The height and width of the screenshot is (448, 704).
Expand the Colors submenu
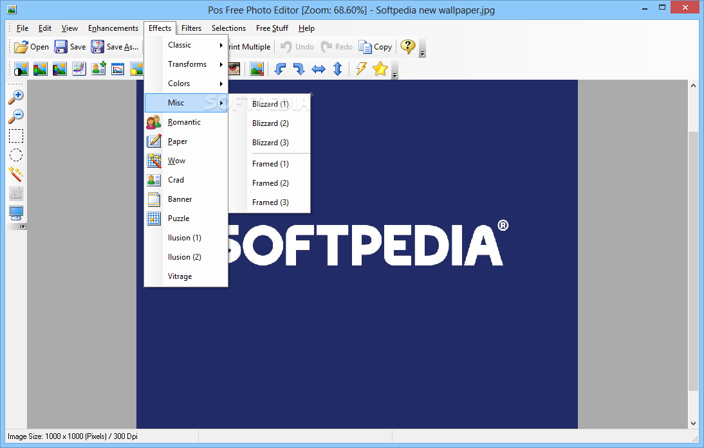click(186, 84)
